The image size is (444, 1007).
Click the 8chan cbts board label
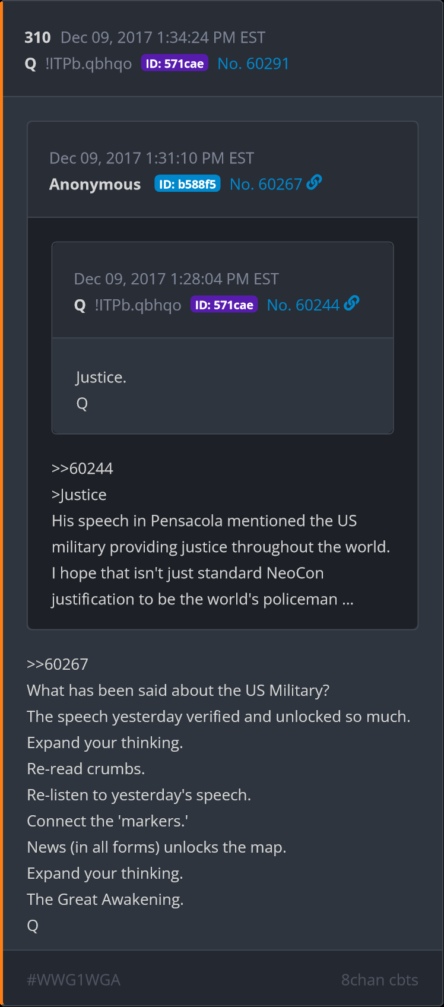click(379, 980)
